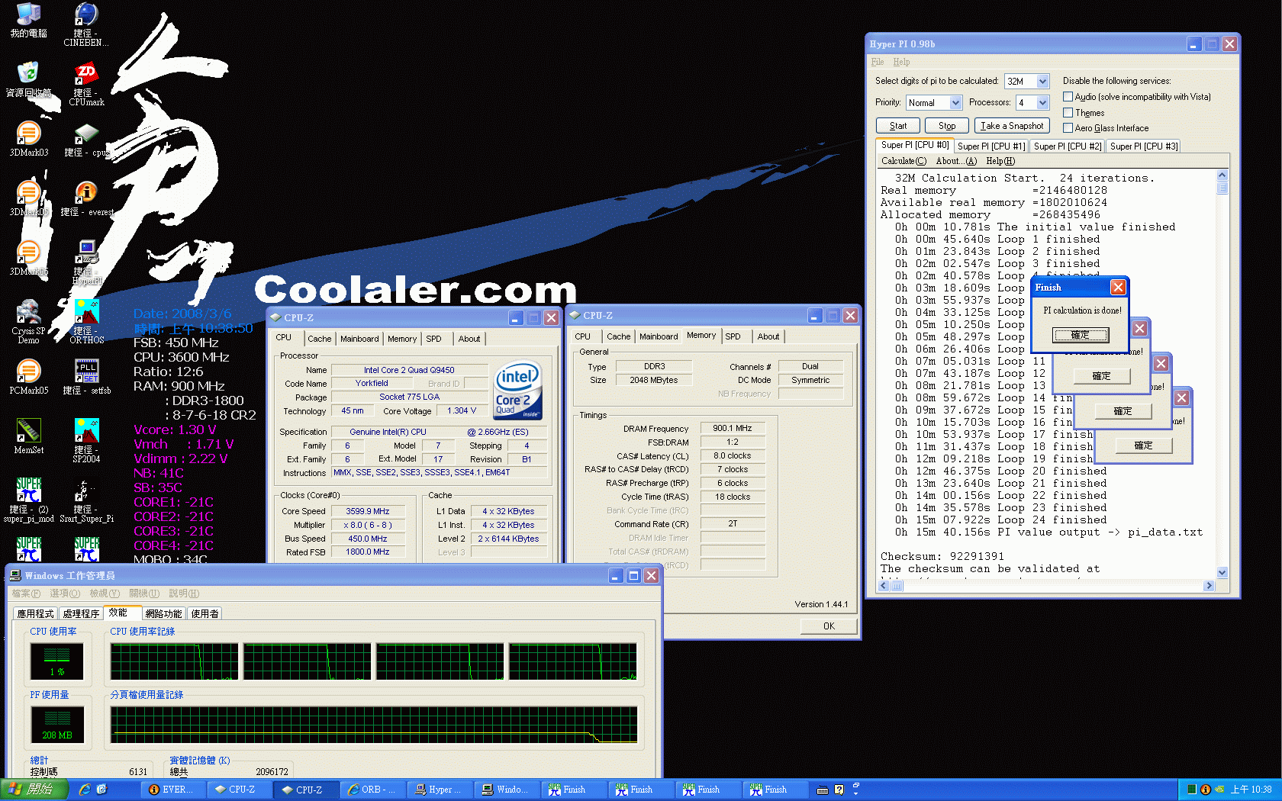Viewport: 1282px width, 801px height.
Task: Open the Calculate(C) menu in Super PI
Action: [x=904, y=161]
